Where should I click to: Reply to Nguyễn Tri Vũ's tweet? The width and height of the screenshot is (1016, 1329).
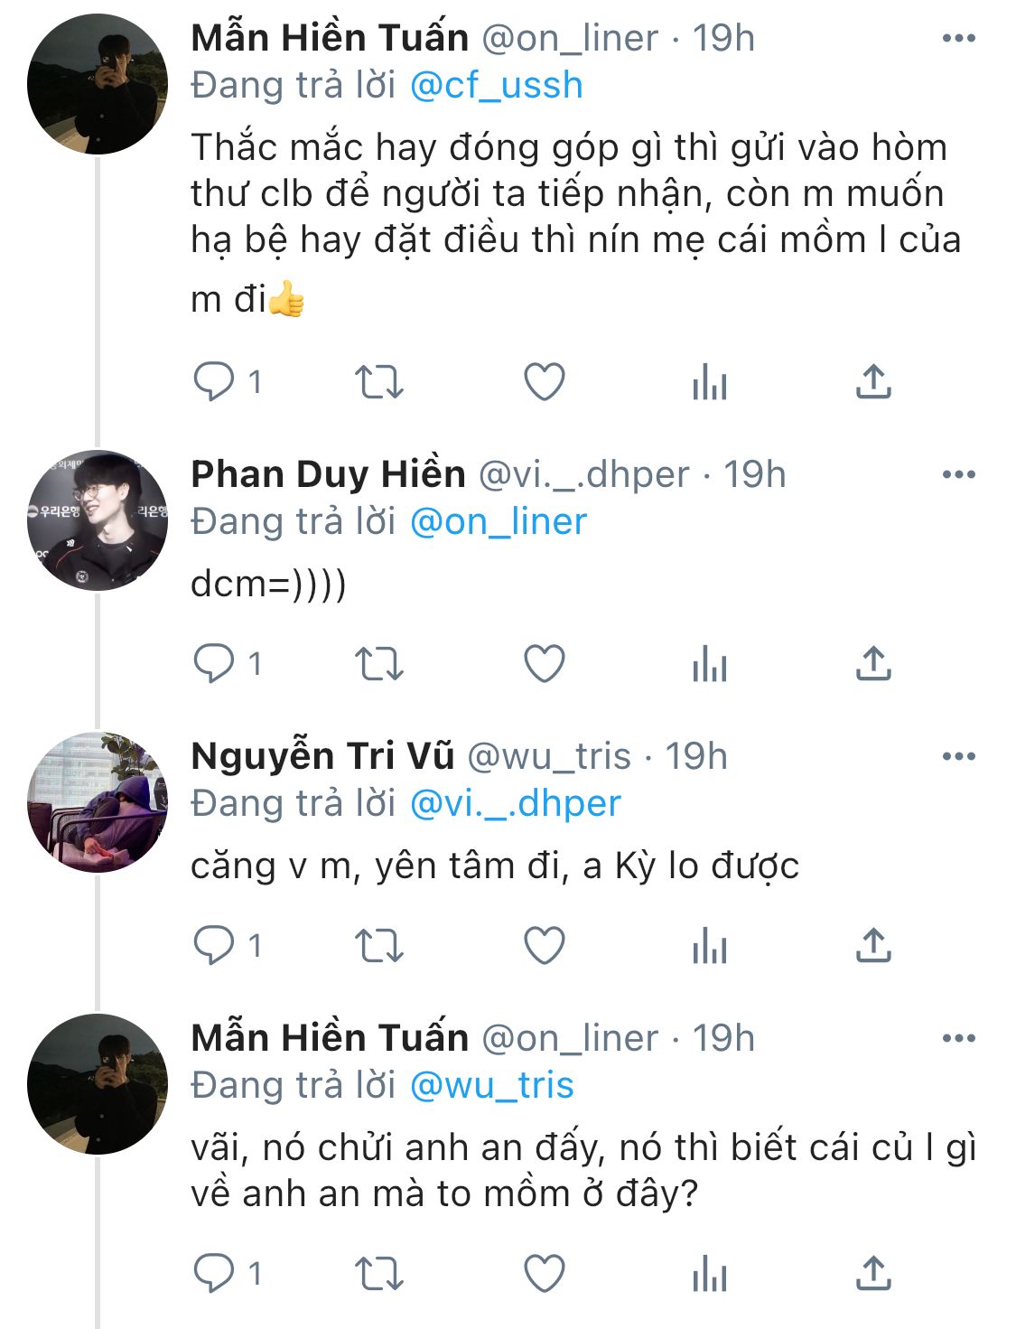pyautogui.click(x=214, y=946)
